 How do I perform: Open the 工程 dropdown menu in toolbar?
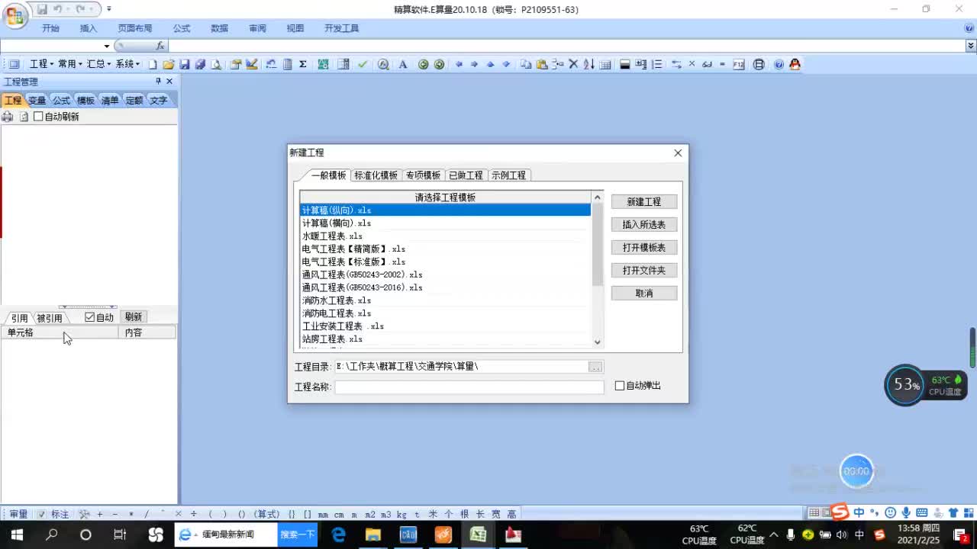click(40, 65)
